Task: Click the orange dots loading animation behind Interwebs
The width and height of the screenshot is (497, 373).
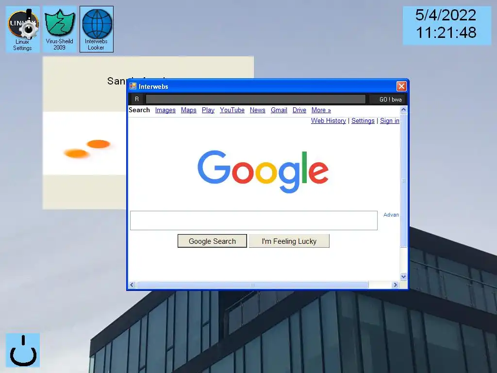Action: click(87, 149)
